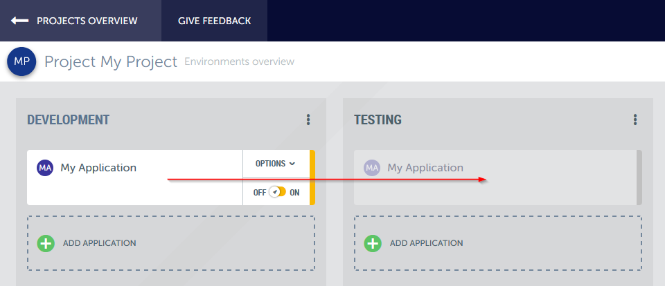Click the back arrow icon in header

pyautogui.click(x=19, y=21)
